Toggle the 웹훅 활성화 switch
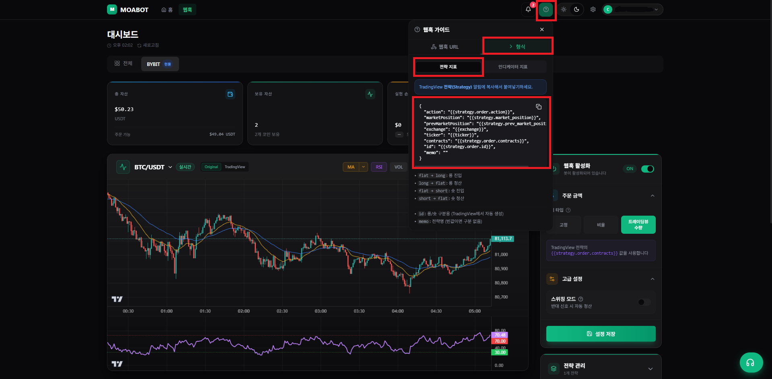Screen dimensions: 772x379 tap(647, 169)
